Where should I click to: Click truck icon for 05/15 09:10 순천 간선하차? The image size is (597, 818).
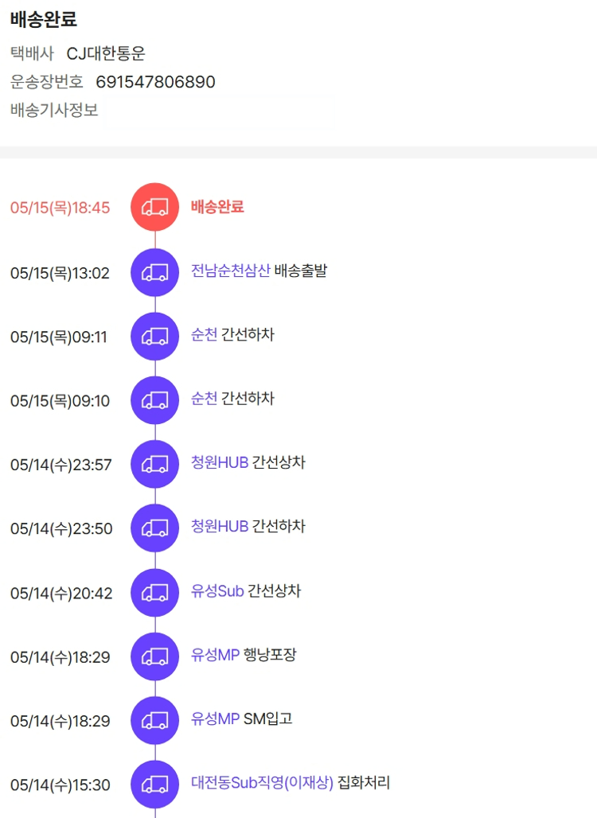[154, 400]
